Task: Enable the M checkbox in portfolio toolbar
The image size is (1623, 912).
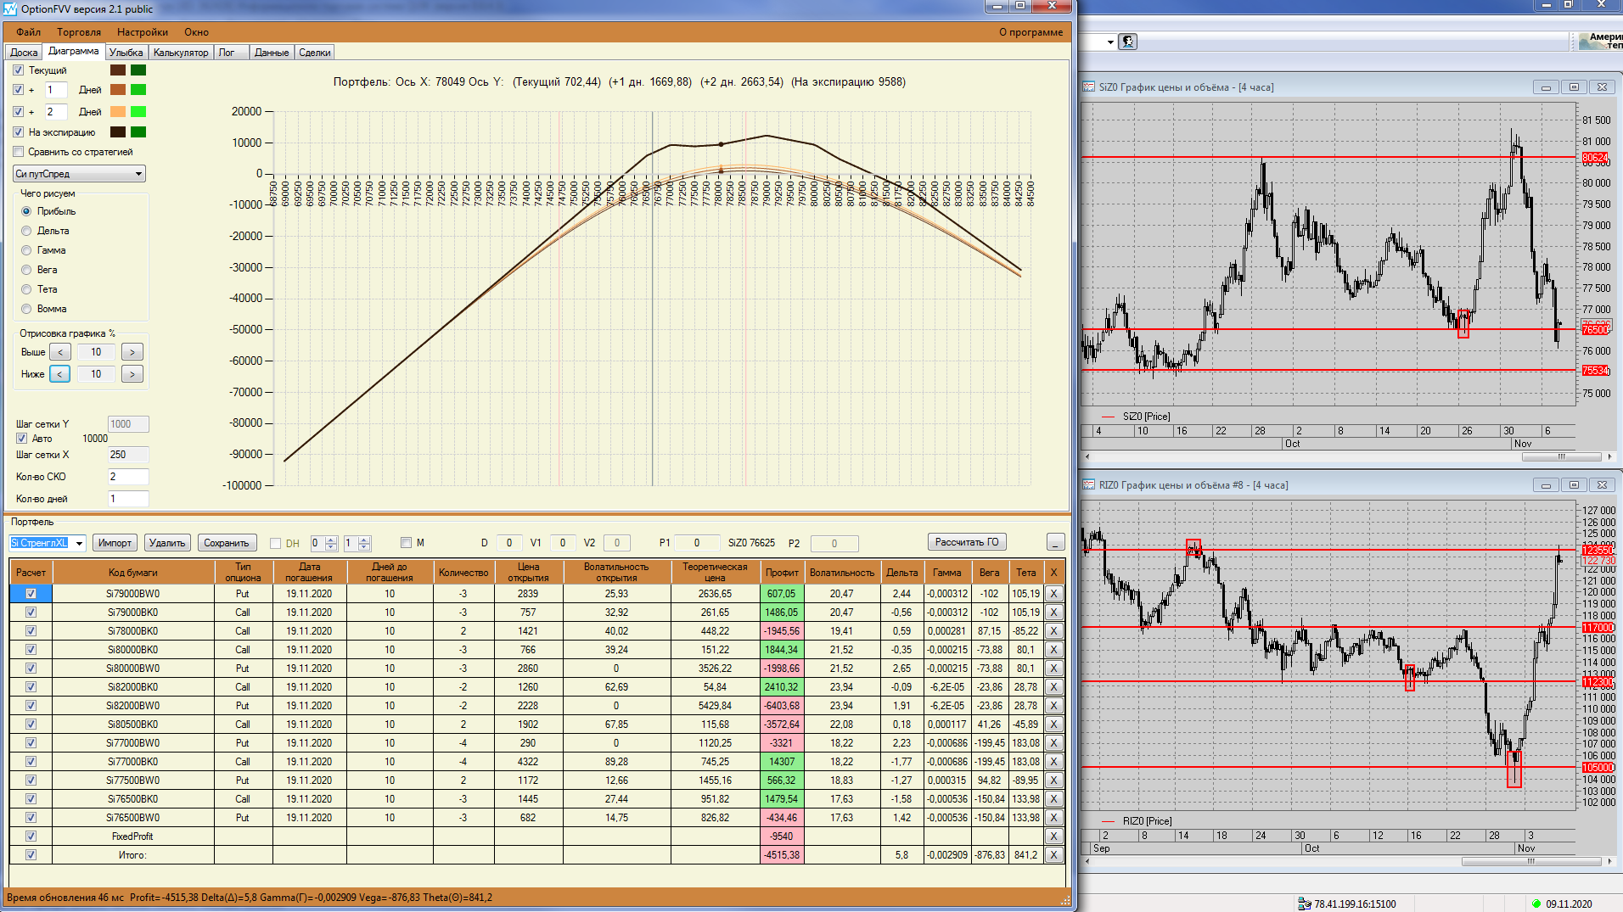Action: coord(406,543)
